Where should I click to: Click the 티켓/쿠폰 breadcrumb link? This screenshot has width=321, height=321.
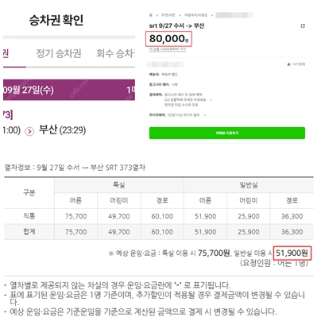[x=168, y=15]
